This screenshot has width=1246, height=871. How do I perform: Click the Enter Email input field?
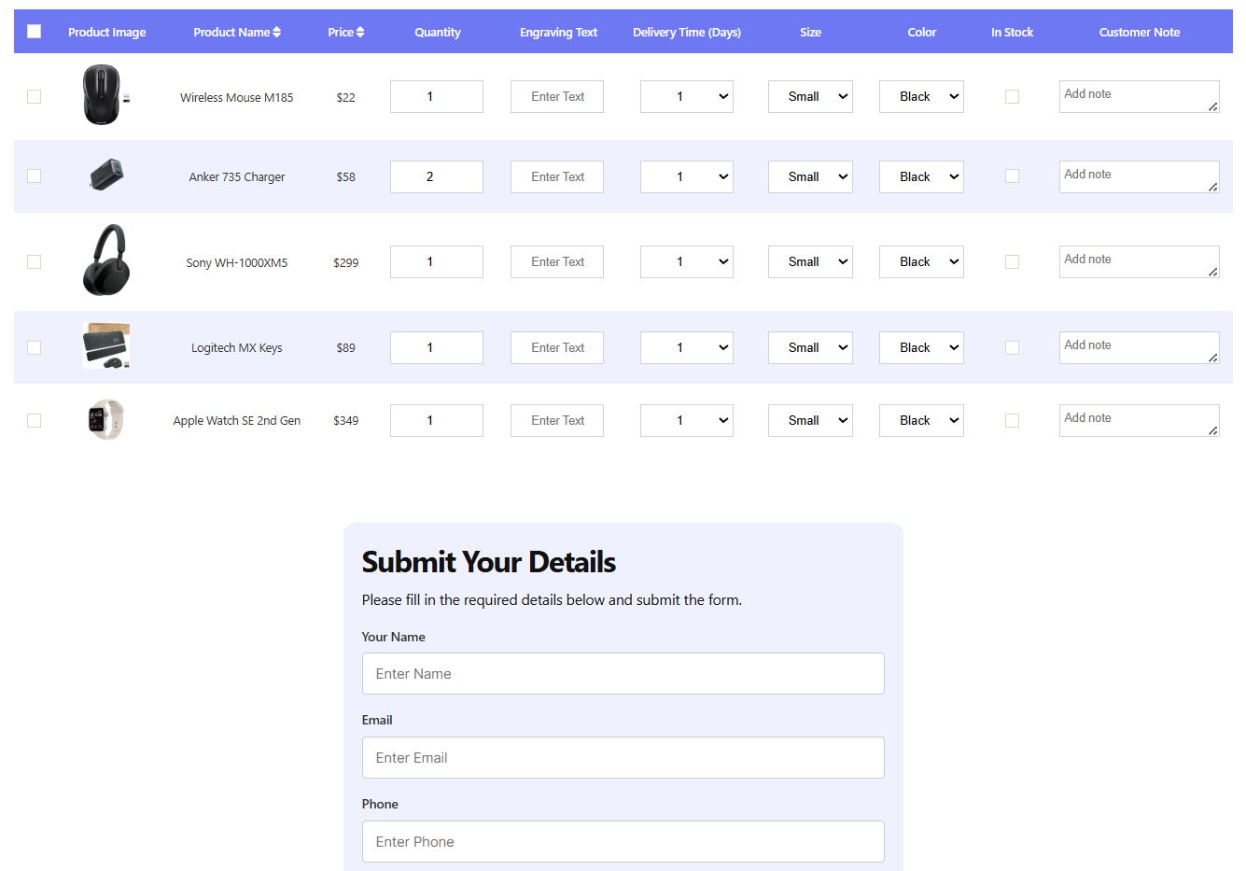coord(623,757)
